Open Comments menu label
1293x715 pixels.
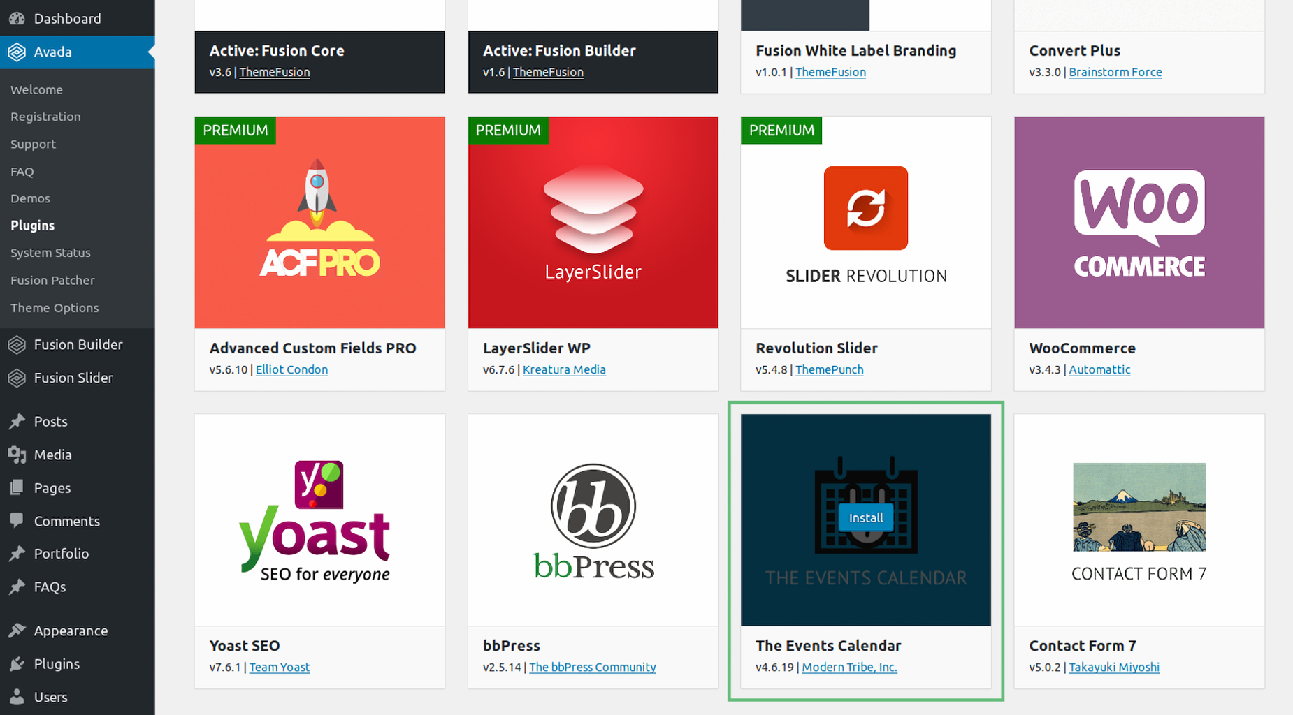pyautogui.click(x=67, y=522)
